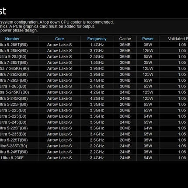The image size is (188, 188).
Task: Click 35W power in the Ultra5-235T row
Action: (x=148, y=146)
